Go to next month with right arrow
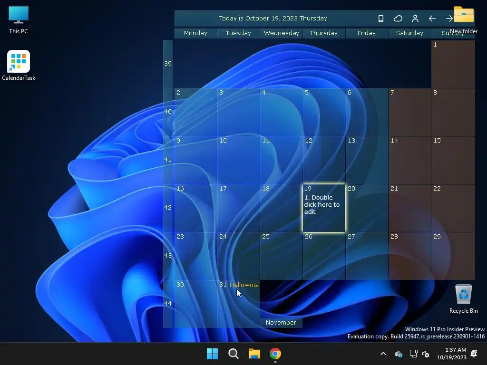The width and height of the screenshot is (487, 365). point(449,19)
